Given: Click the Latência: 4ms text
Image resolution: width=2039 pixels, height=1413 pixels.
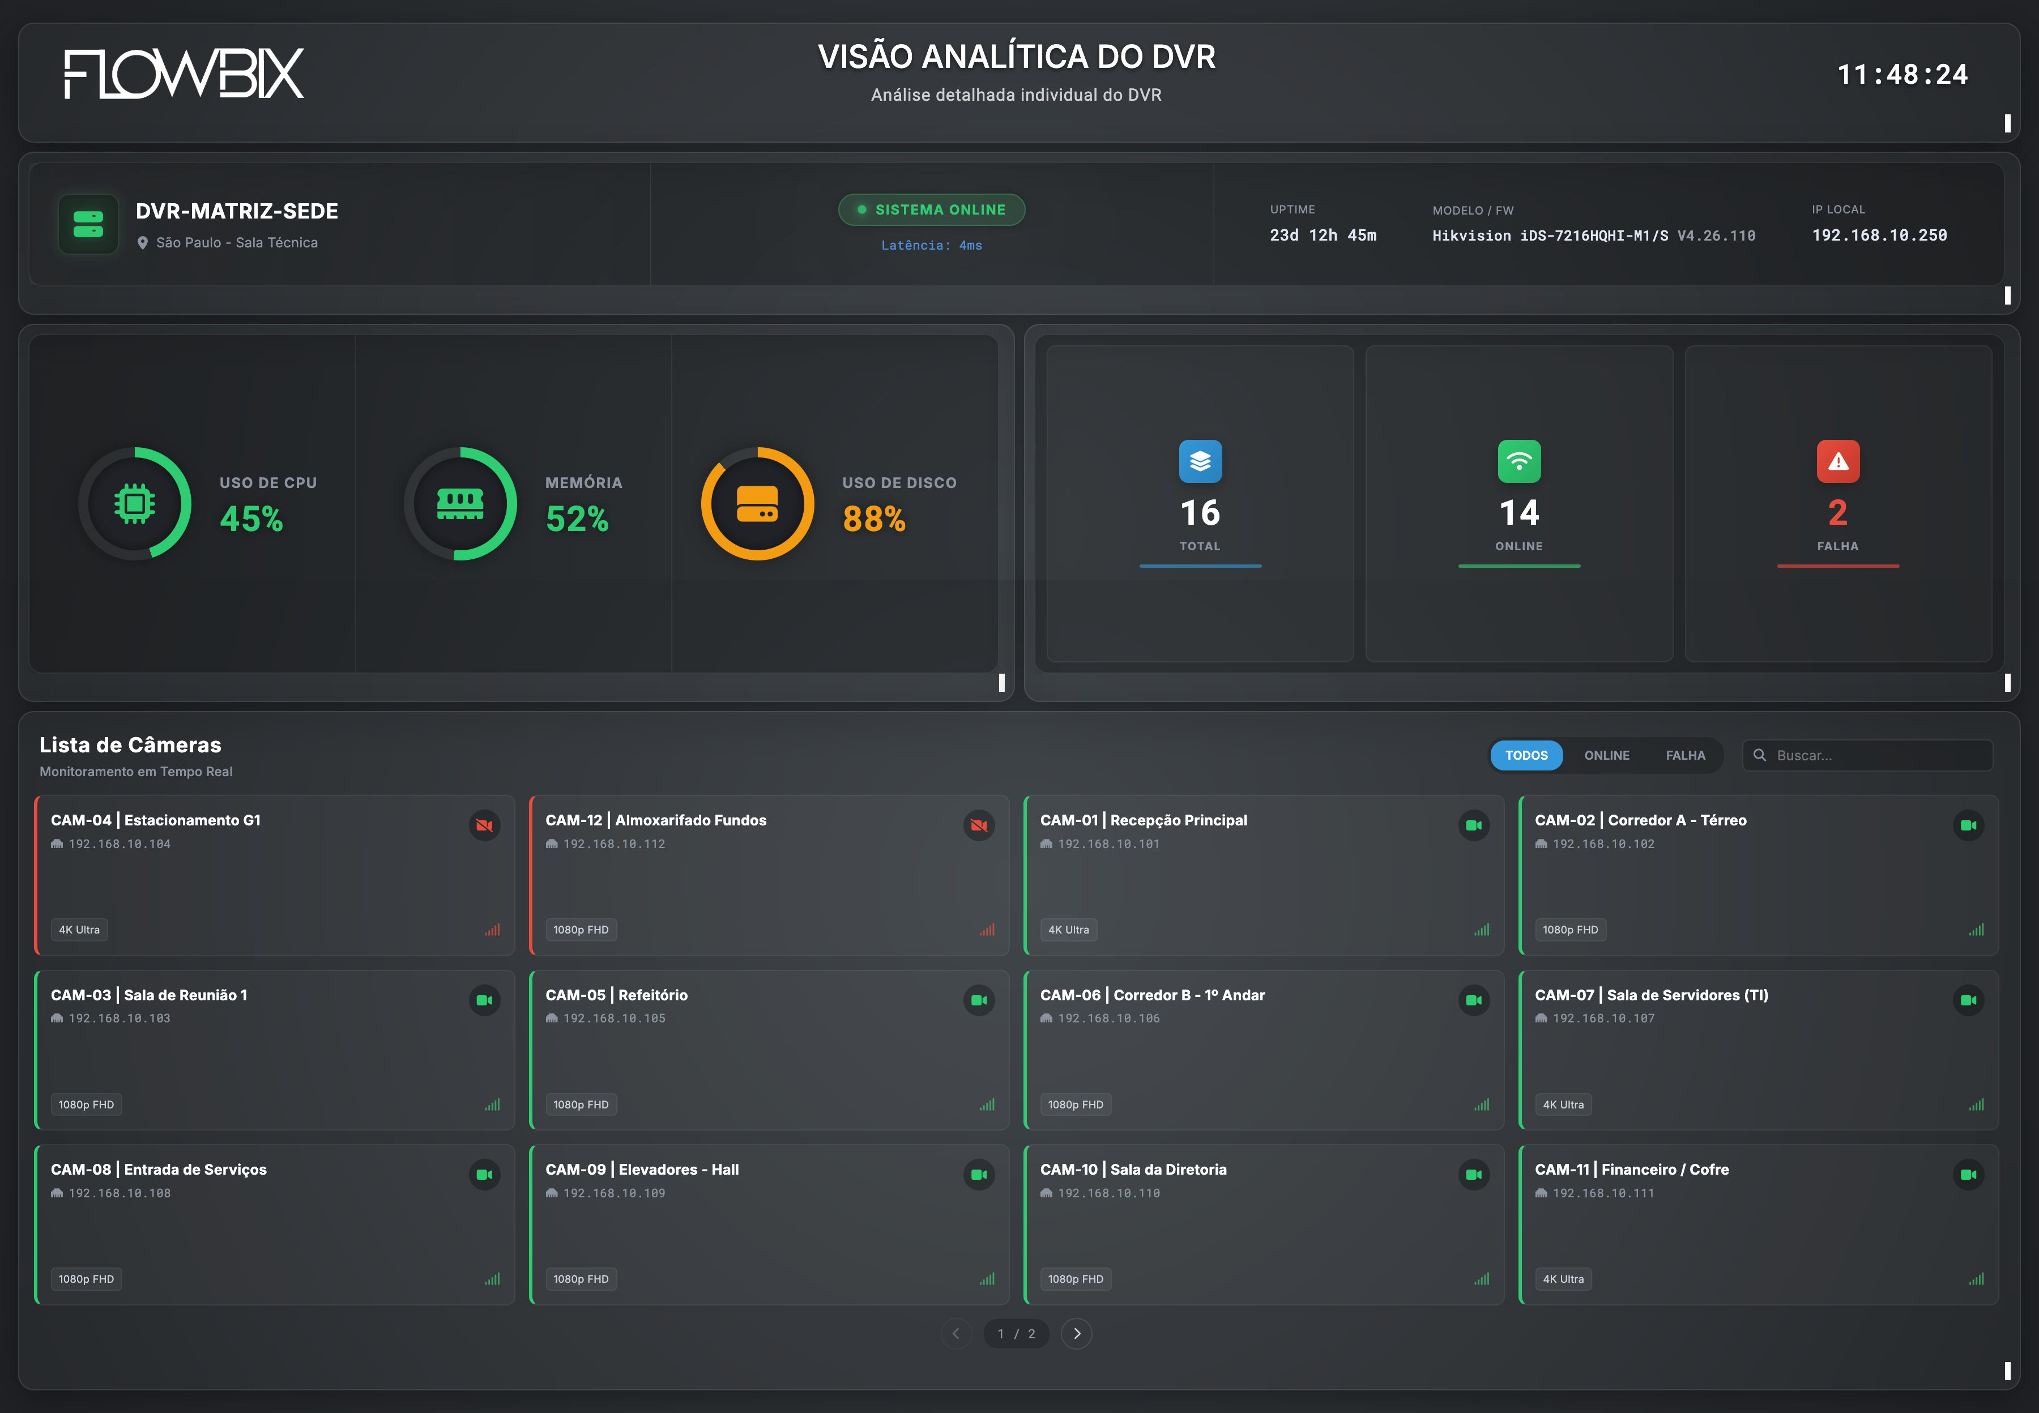Looking at the screenshot, I should 931,245.
